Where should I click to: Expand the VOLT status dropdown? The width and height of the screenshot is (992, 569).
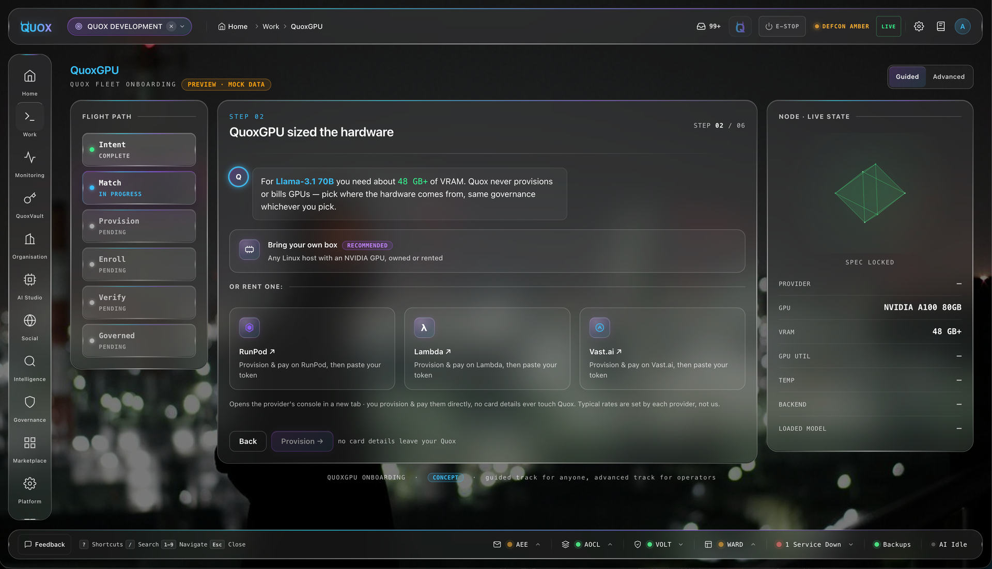[x=680, y=544]
